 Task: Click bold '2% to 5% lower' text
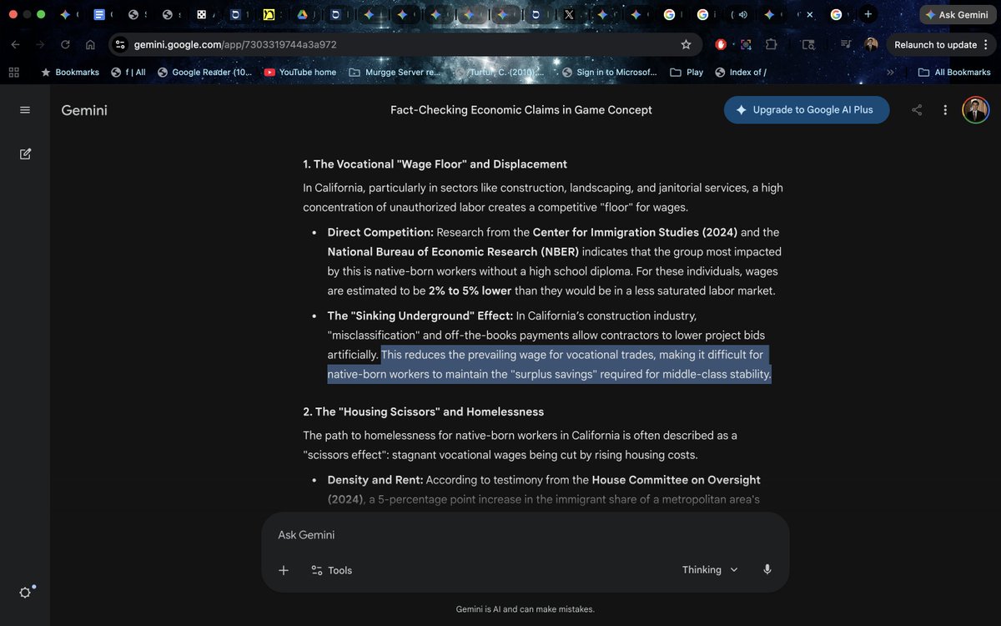tap(470, 290)
